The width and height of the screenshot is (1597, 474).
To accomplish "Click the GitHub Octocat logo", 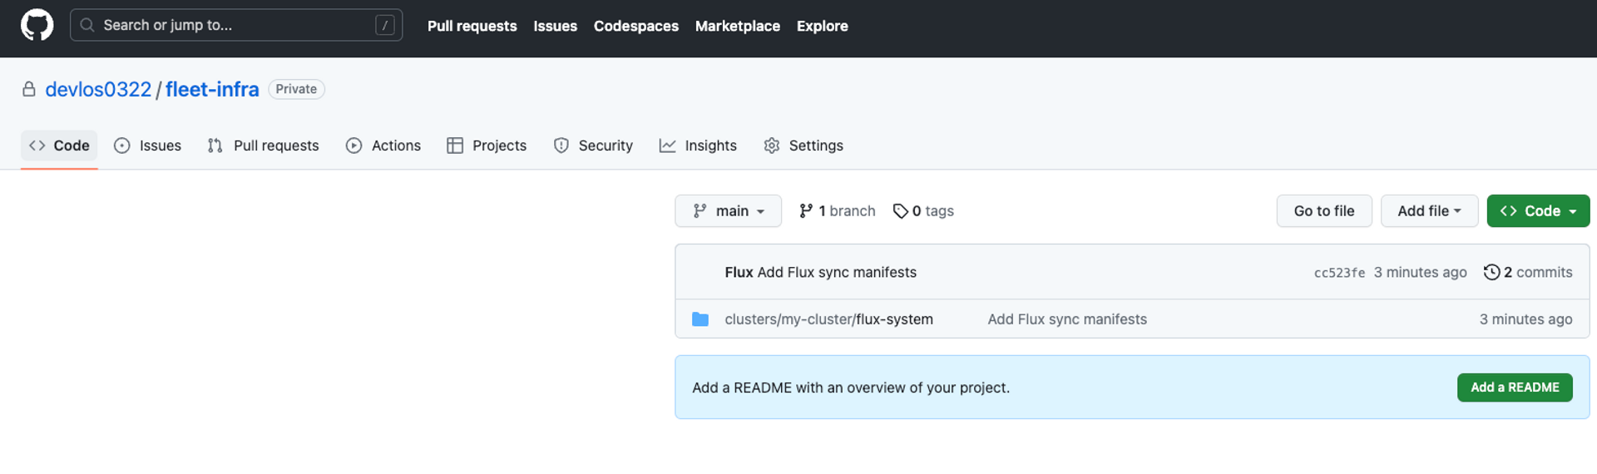I will tap(37, 26).
